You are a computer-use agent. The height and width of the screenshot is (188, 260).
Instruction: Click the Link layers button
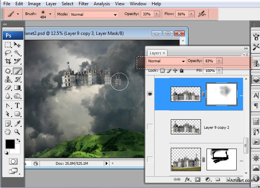pos(177,179)
